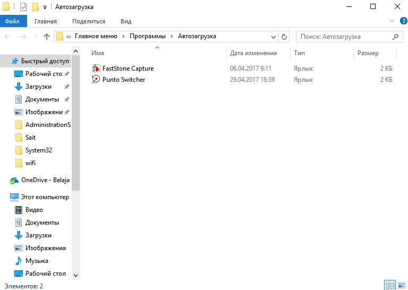408x290 pixels.
Task: Click the 2 КБ size of FastStone Capture
Action: [x=386, y=69]
